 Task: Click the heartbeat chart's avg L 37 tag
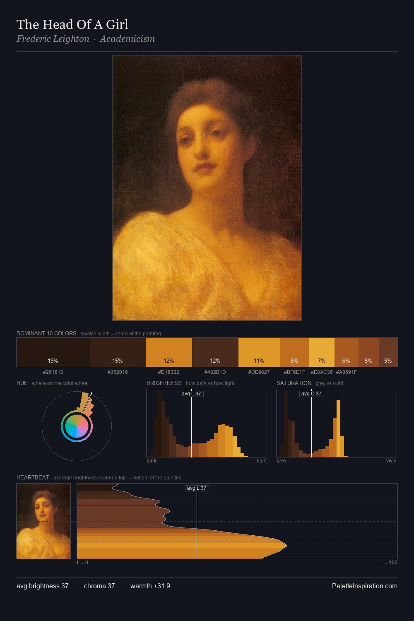[197, 488]
